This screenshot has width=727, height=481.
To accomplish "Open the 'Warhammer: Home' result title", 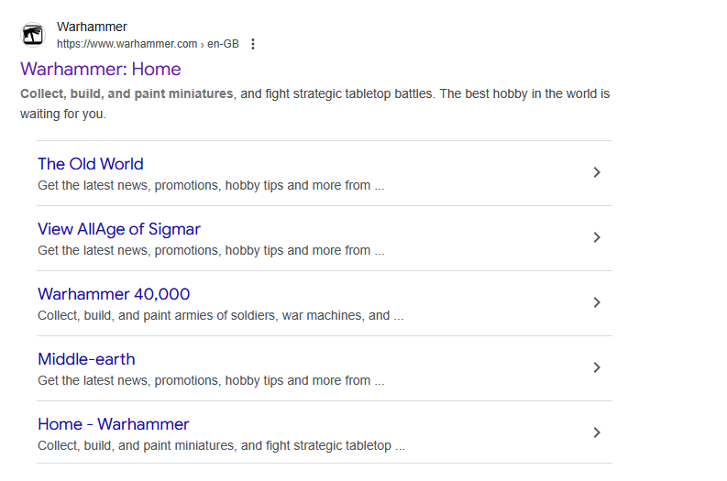I will 101,69.
